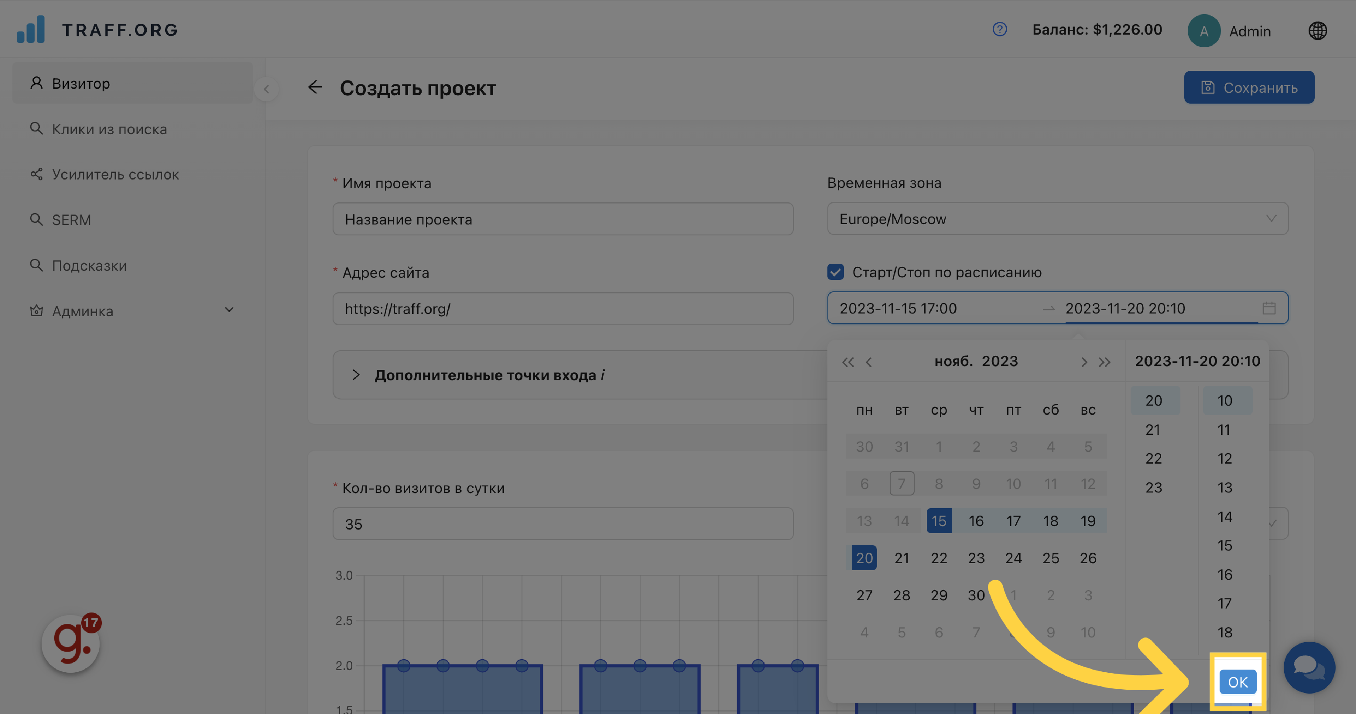Open SERM in the sidebar

coord(133,220)
